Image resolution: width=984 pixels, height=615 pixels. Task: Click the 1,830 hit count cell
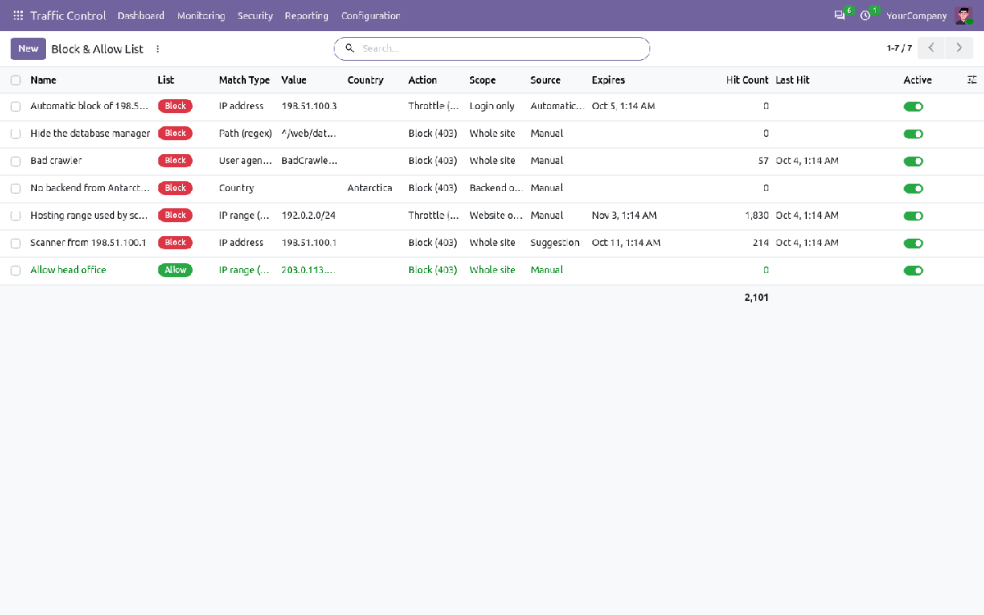pyautogui.click(x=757, y=216)
